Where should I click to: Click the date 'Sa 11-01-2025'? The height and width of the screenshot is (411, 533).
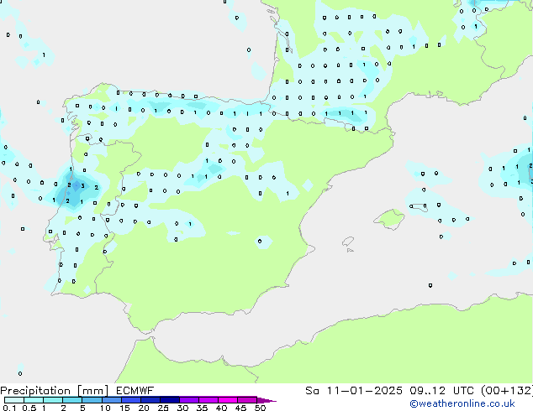[354, 391]
